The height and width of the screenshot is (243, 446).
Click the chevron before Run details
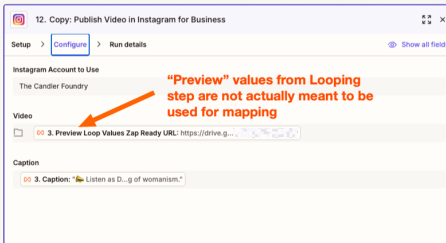pyautogui.click(x=99, y=45)
